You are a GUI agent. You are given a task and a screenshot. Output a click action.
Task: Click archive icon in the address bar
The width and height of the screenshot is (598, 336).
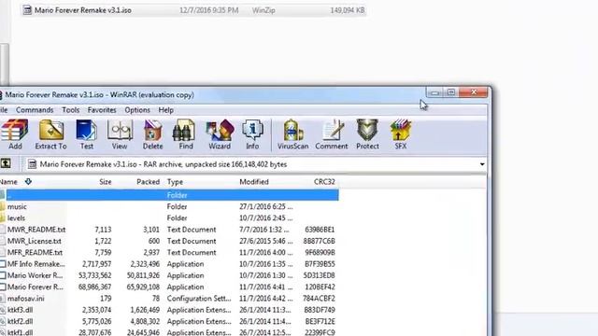[32, 164]
